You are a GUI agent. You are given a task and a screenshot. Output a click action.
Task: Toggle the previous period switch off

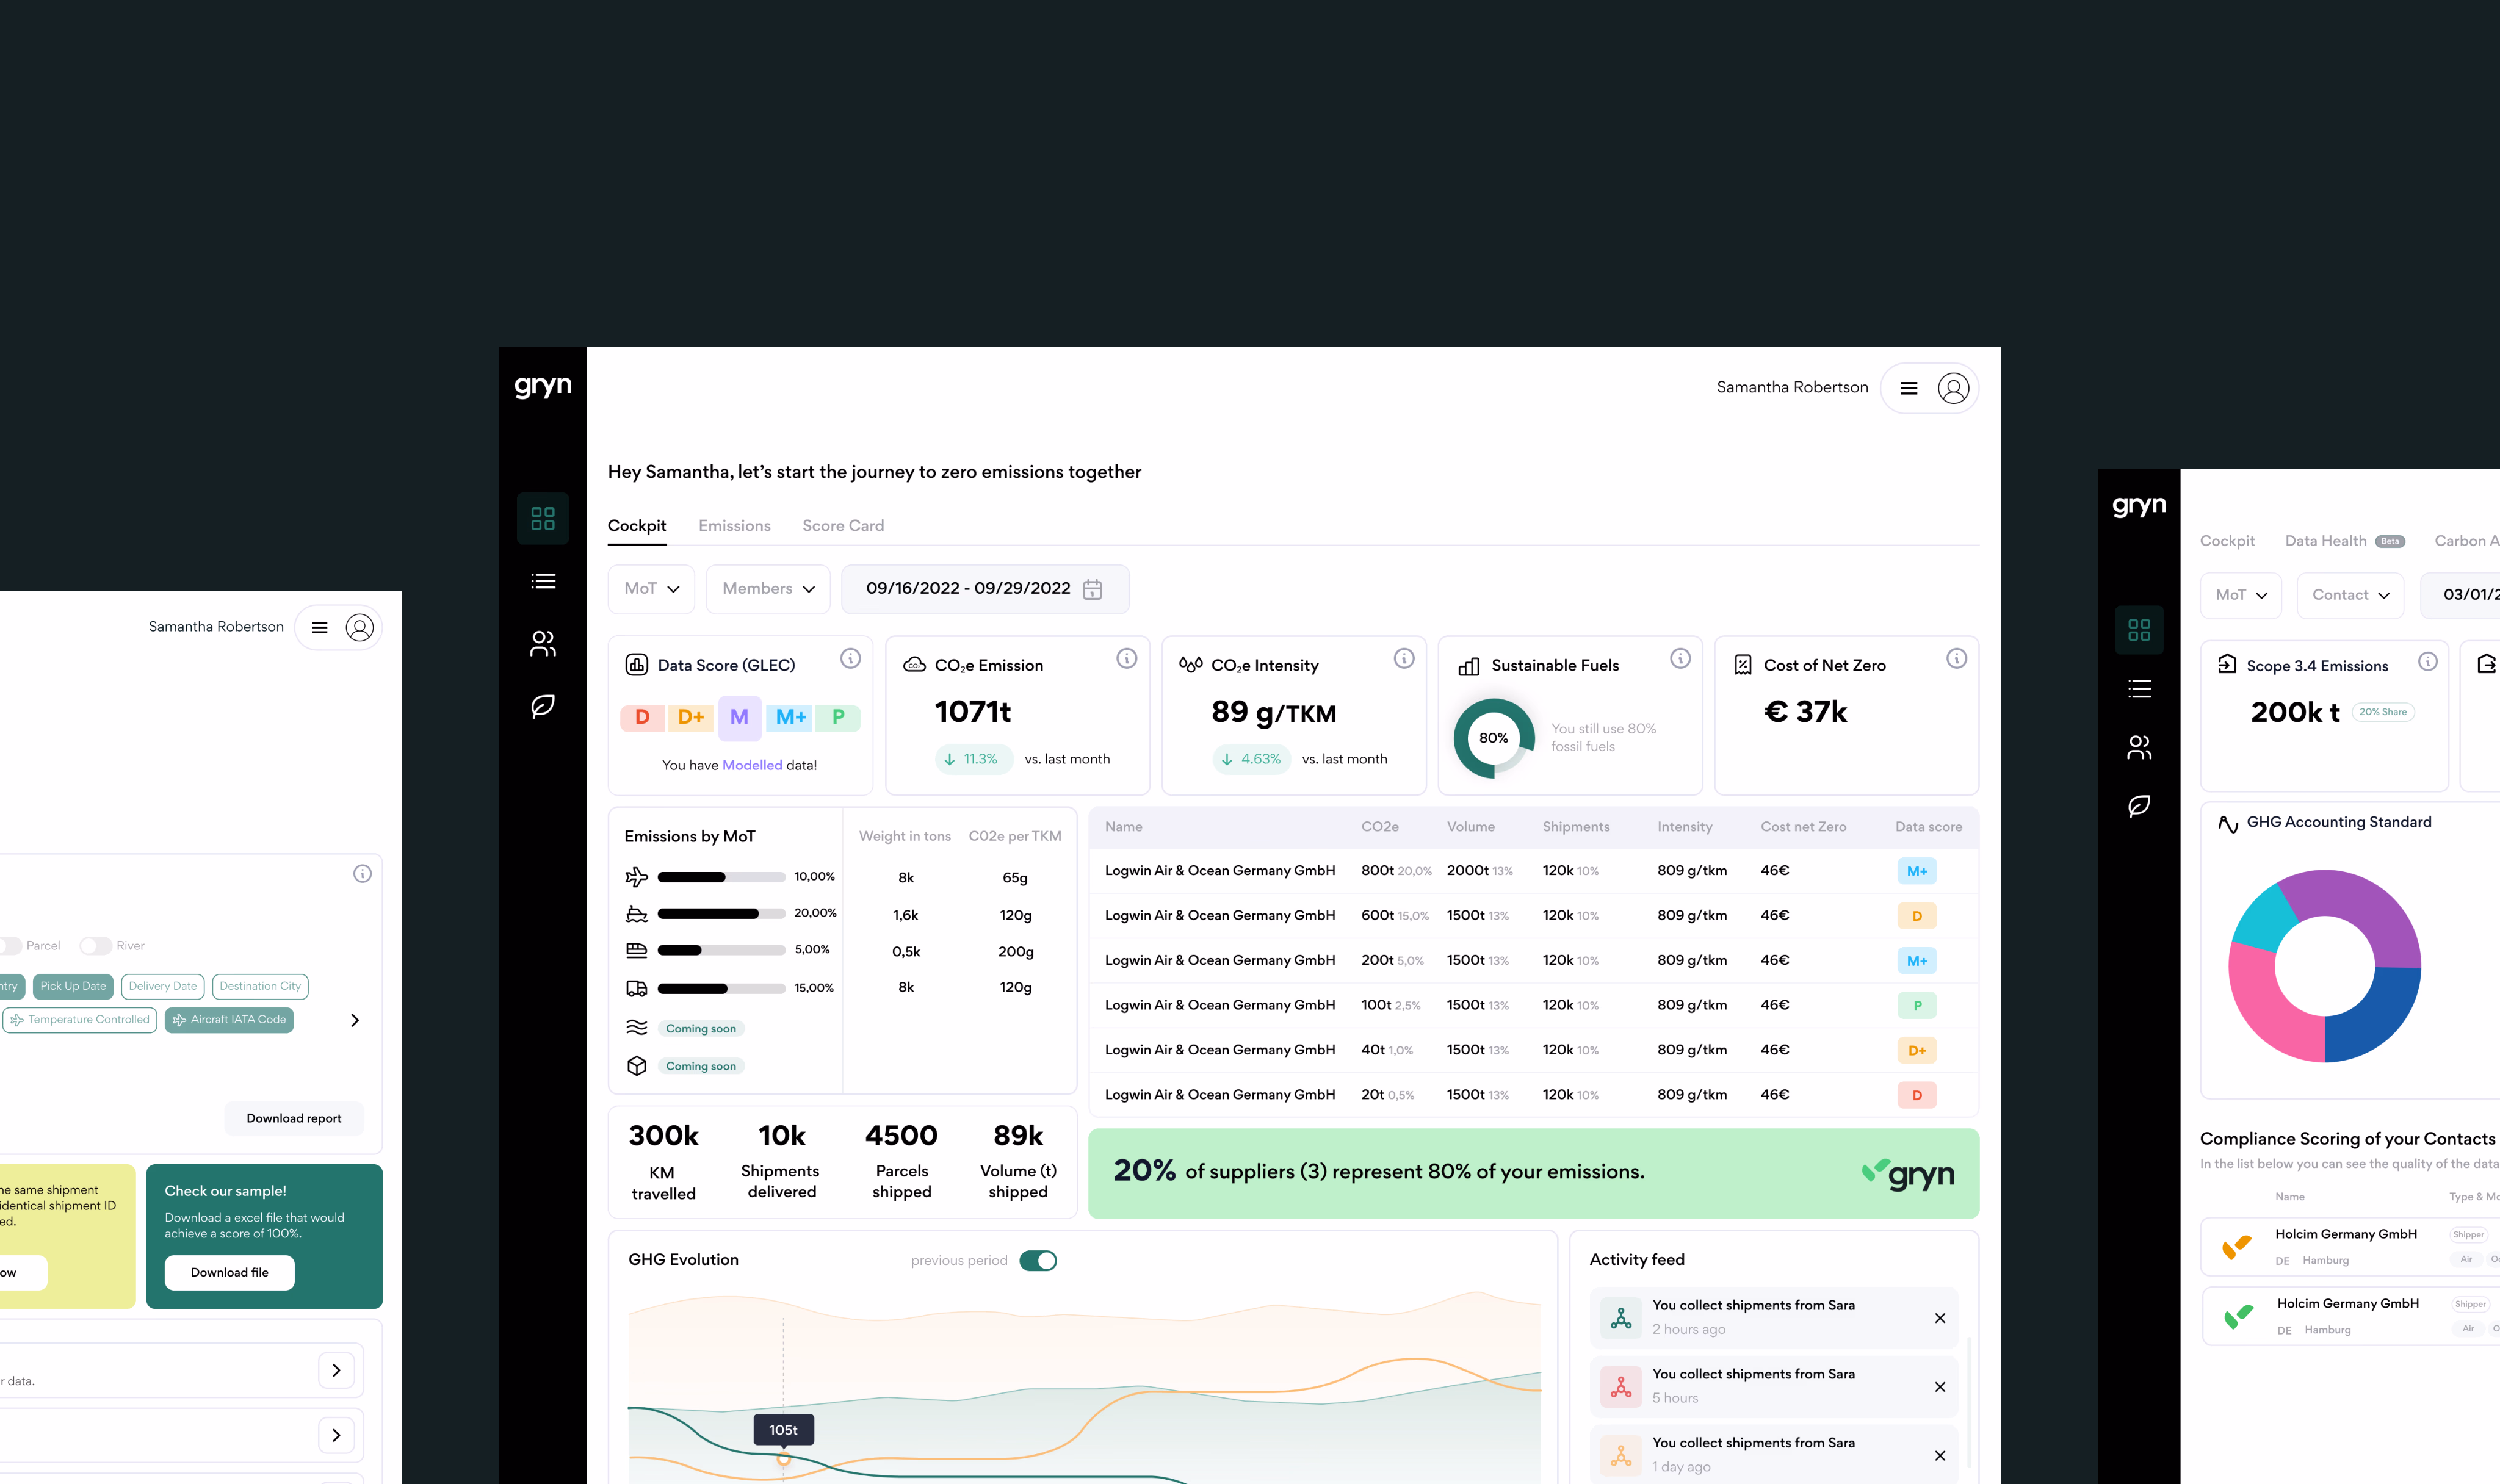point(1037,1260)
